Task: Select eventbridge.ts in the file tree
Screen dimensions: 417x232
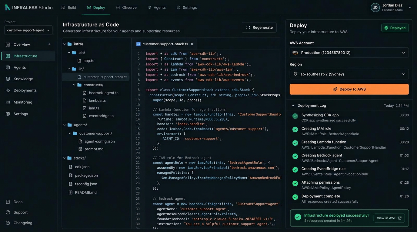Action: tap(101, 116)
